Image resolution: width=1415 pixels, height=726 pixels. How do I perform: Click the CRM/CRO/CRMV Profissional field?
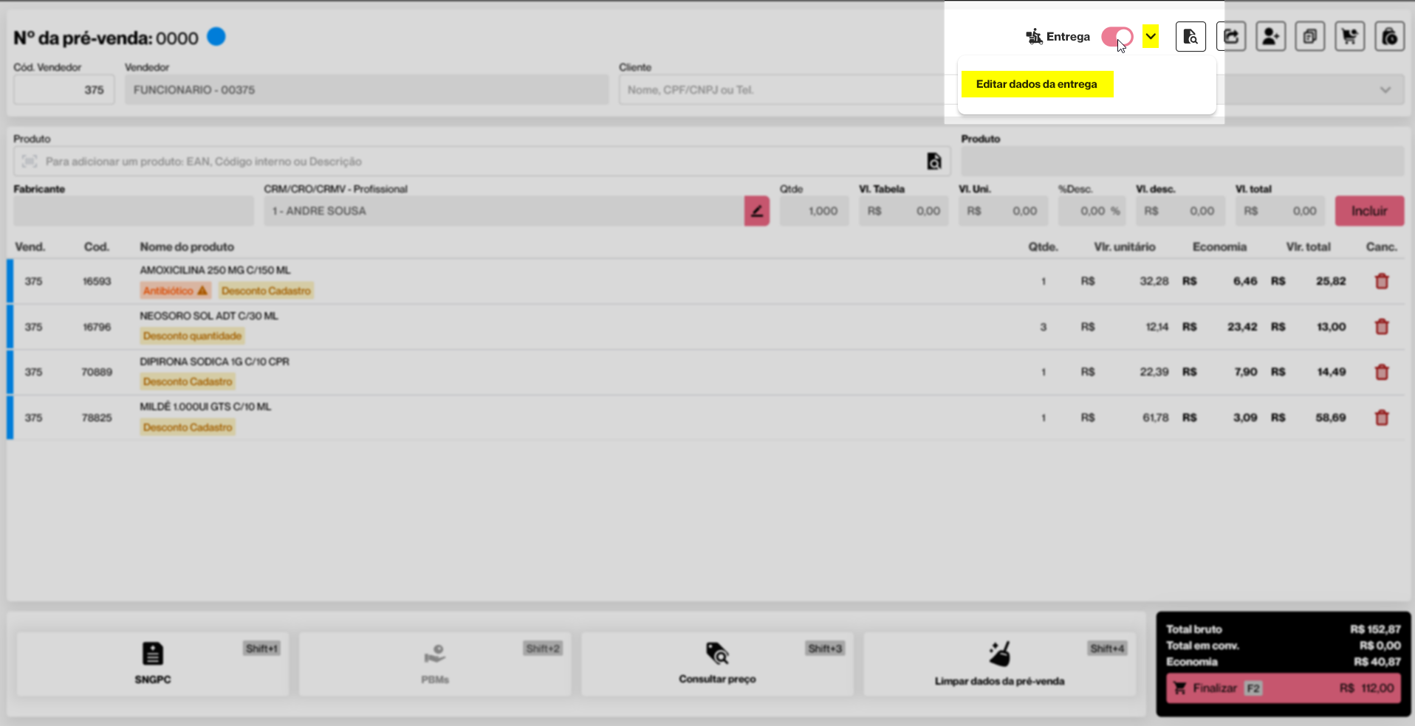504,211
